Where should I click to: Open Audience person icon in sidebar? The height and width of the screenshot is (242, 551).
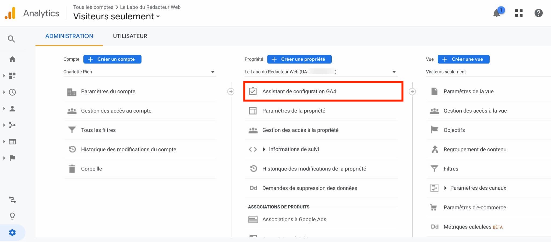click(x=12, y=109)
